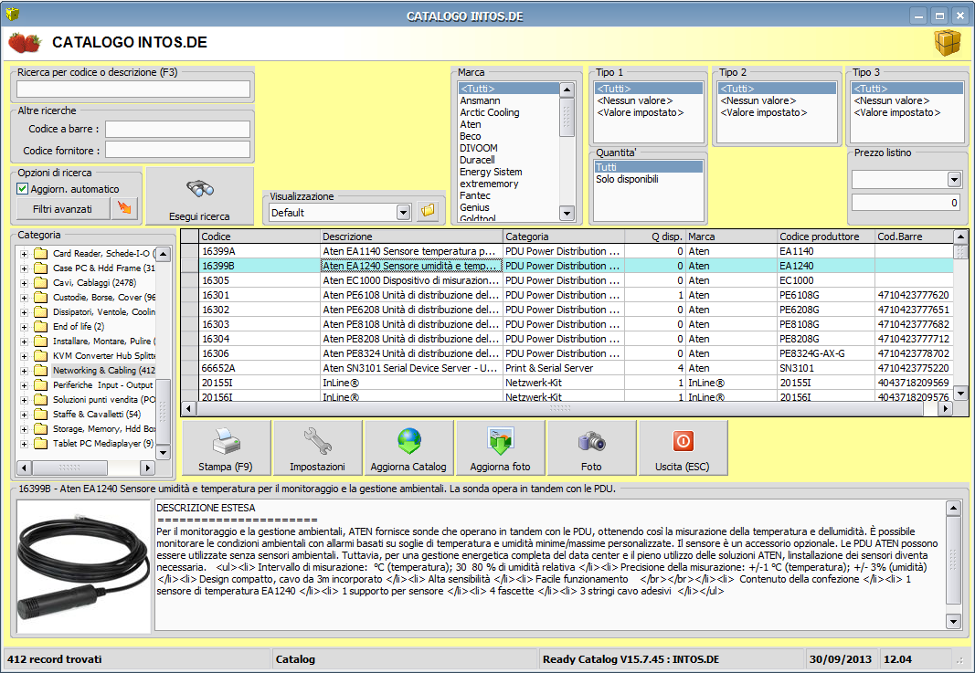Screen dimensions: 975x673
Task: Sort by the Descrizione column header
Action: click(x=411, y=237)
